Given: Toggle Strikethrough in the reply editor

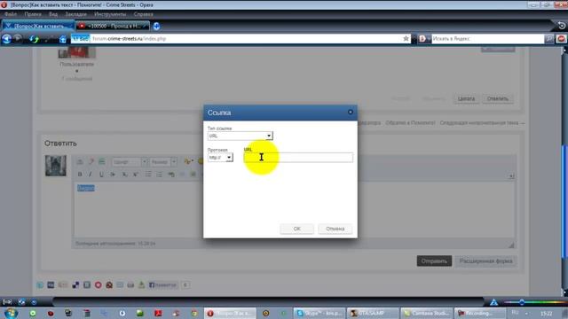Looking at the screenshot, I should 113,175.
